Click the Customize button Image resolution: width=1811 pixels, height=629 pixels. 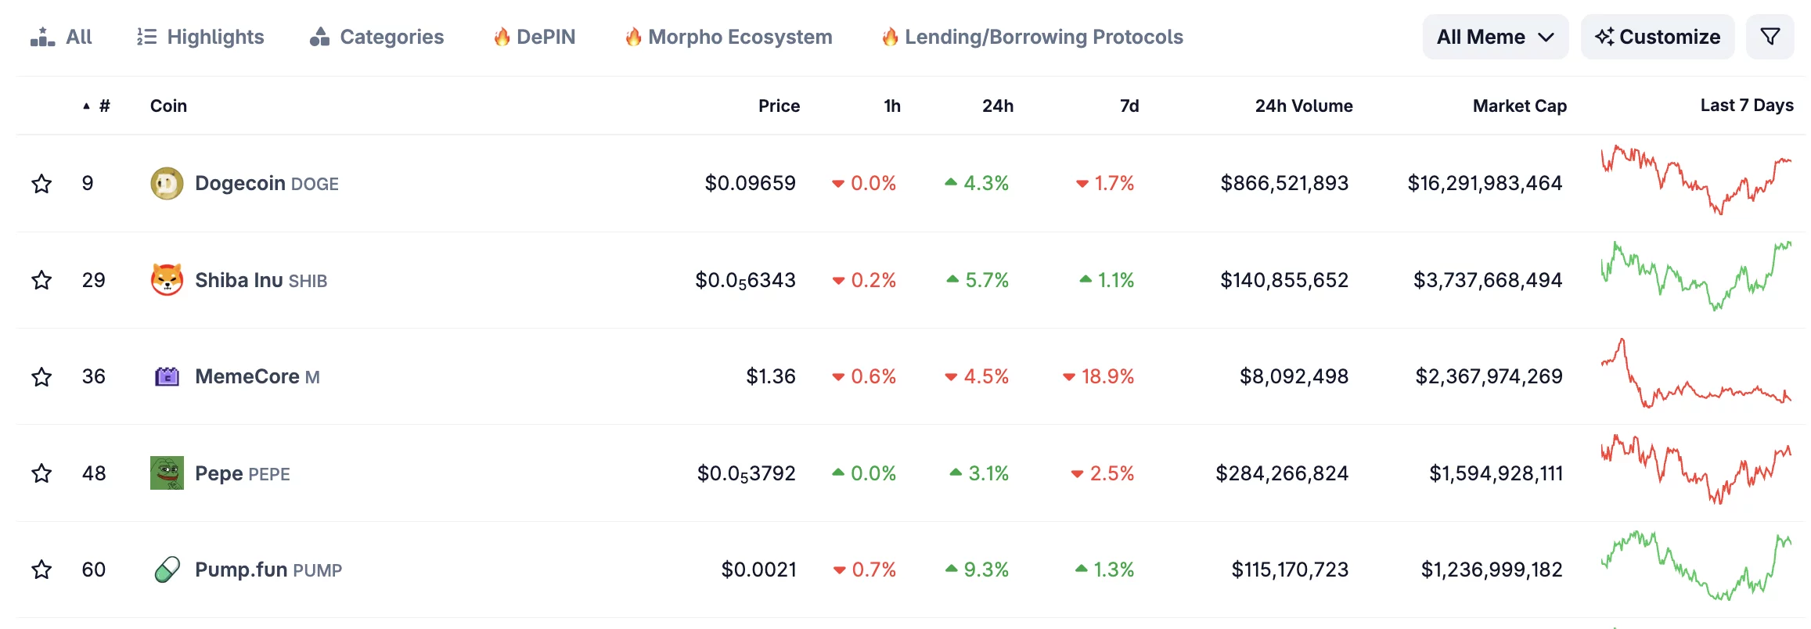(1658, 37)
